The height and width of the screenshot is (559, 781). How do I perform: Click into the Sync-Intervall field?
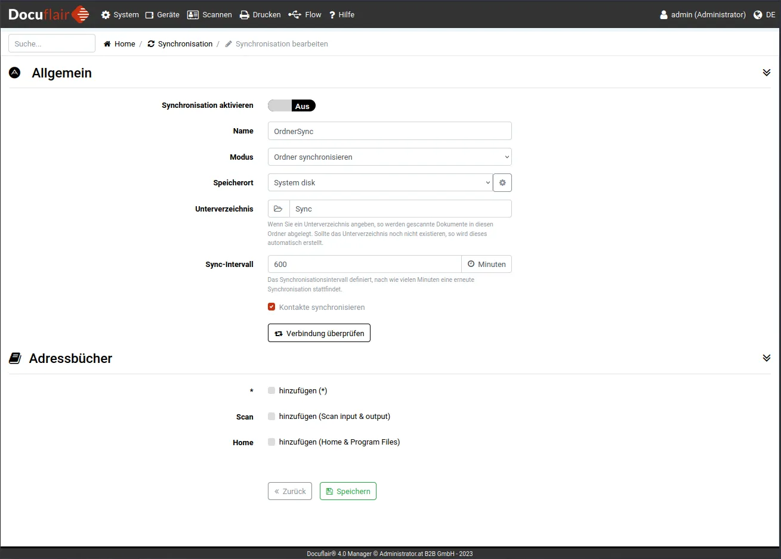(x=364, y=265)
